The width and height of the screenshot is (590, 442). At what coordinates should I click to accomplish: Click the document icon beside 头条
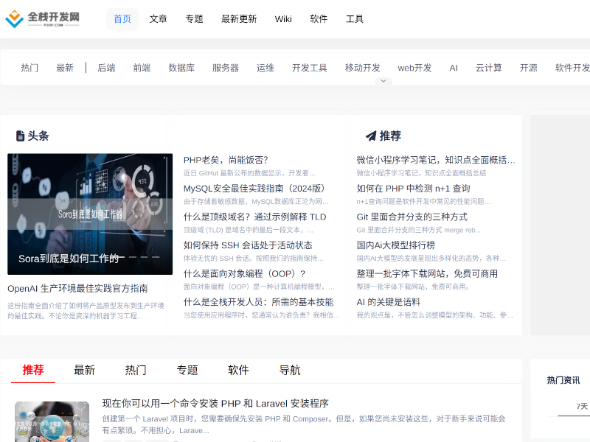20,136
